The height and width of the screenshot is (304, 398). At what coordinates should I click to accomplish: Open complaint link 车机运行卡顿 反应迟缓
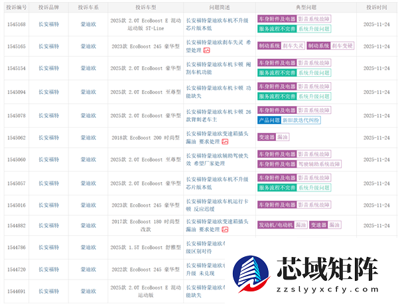click(218, 205)
